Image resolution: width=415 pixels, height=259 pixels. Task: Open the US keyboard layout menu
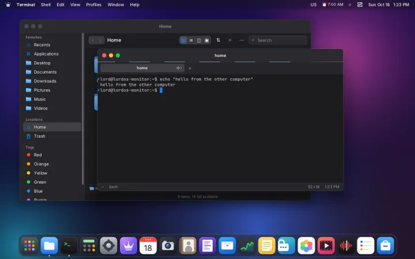pyautogui.click(x=314, y=5)
